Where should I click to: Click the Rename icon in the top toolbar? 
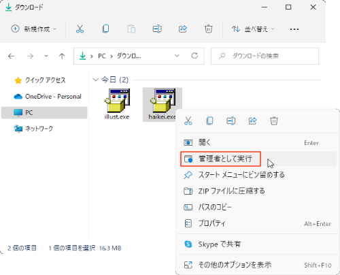coord(157,29)
